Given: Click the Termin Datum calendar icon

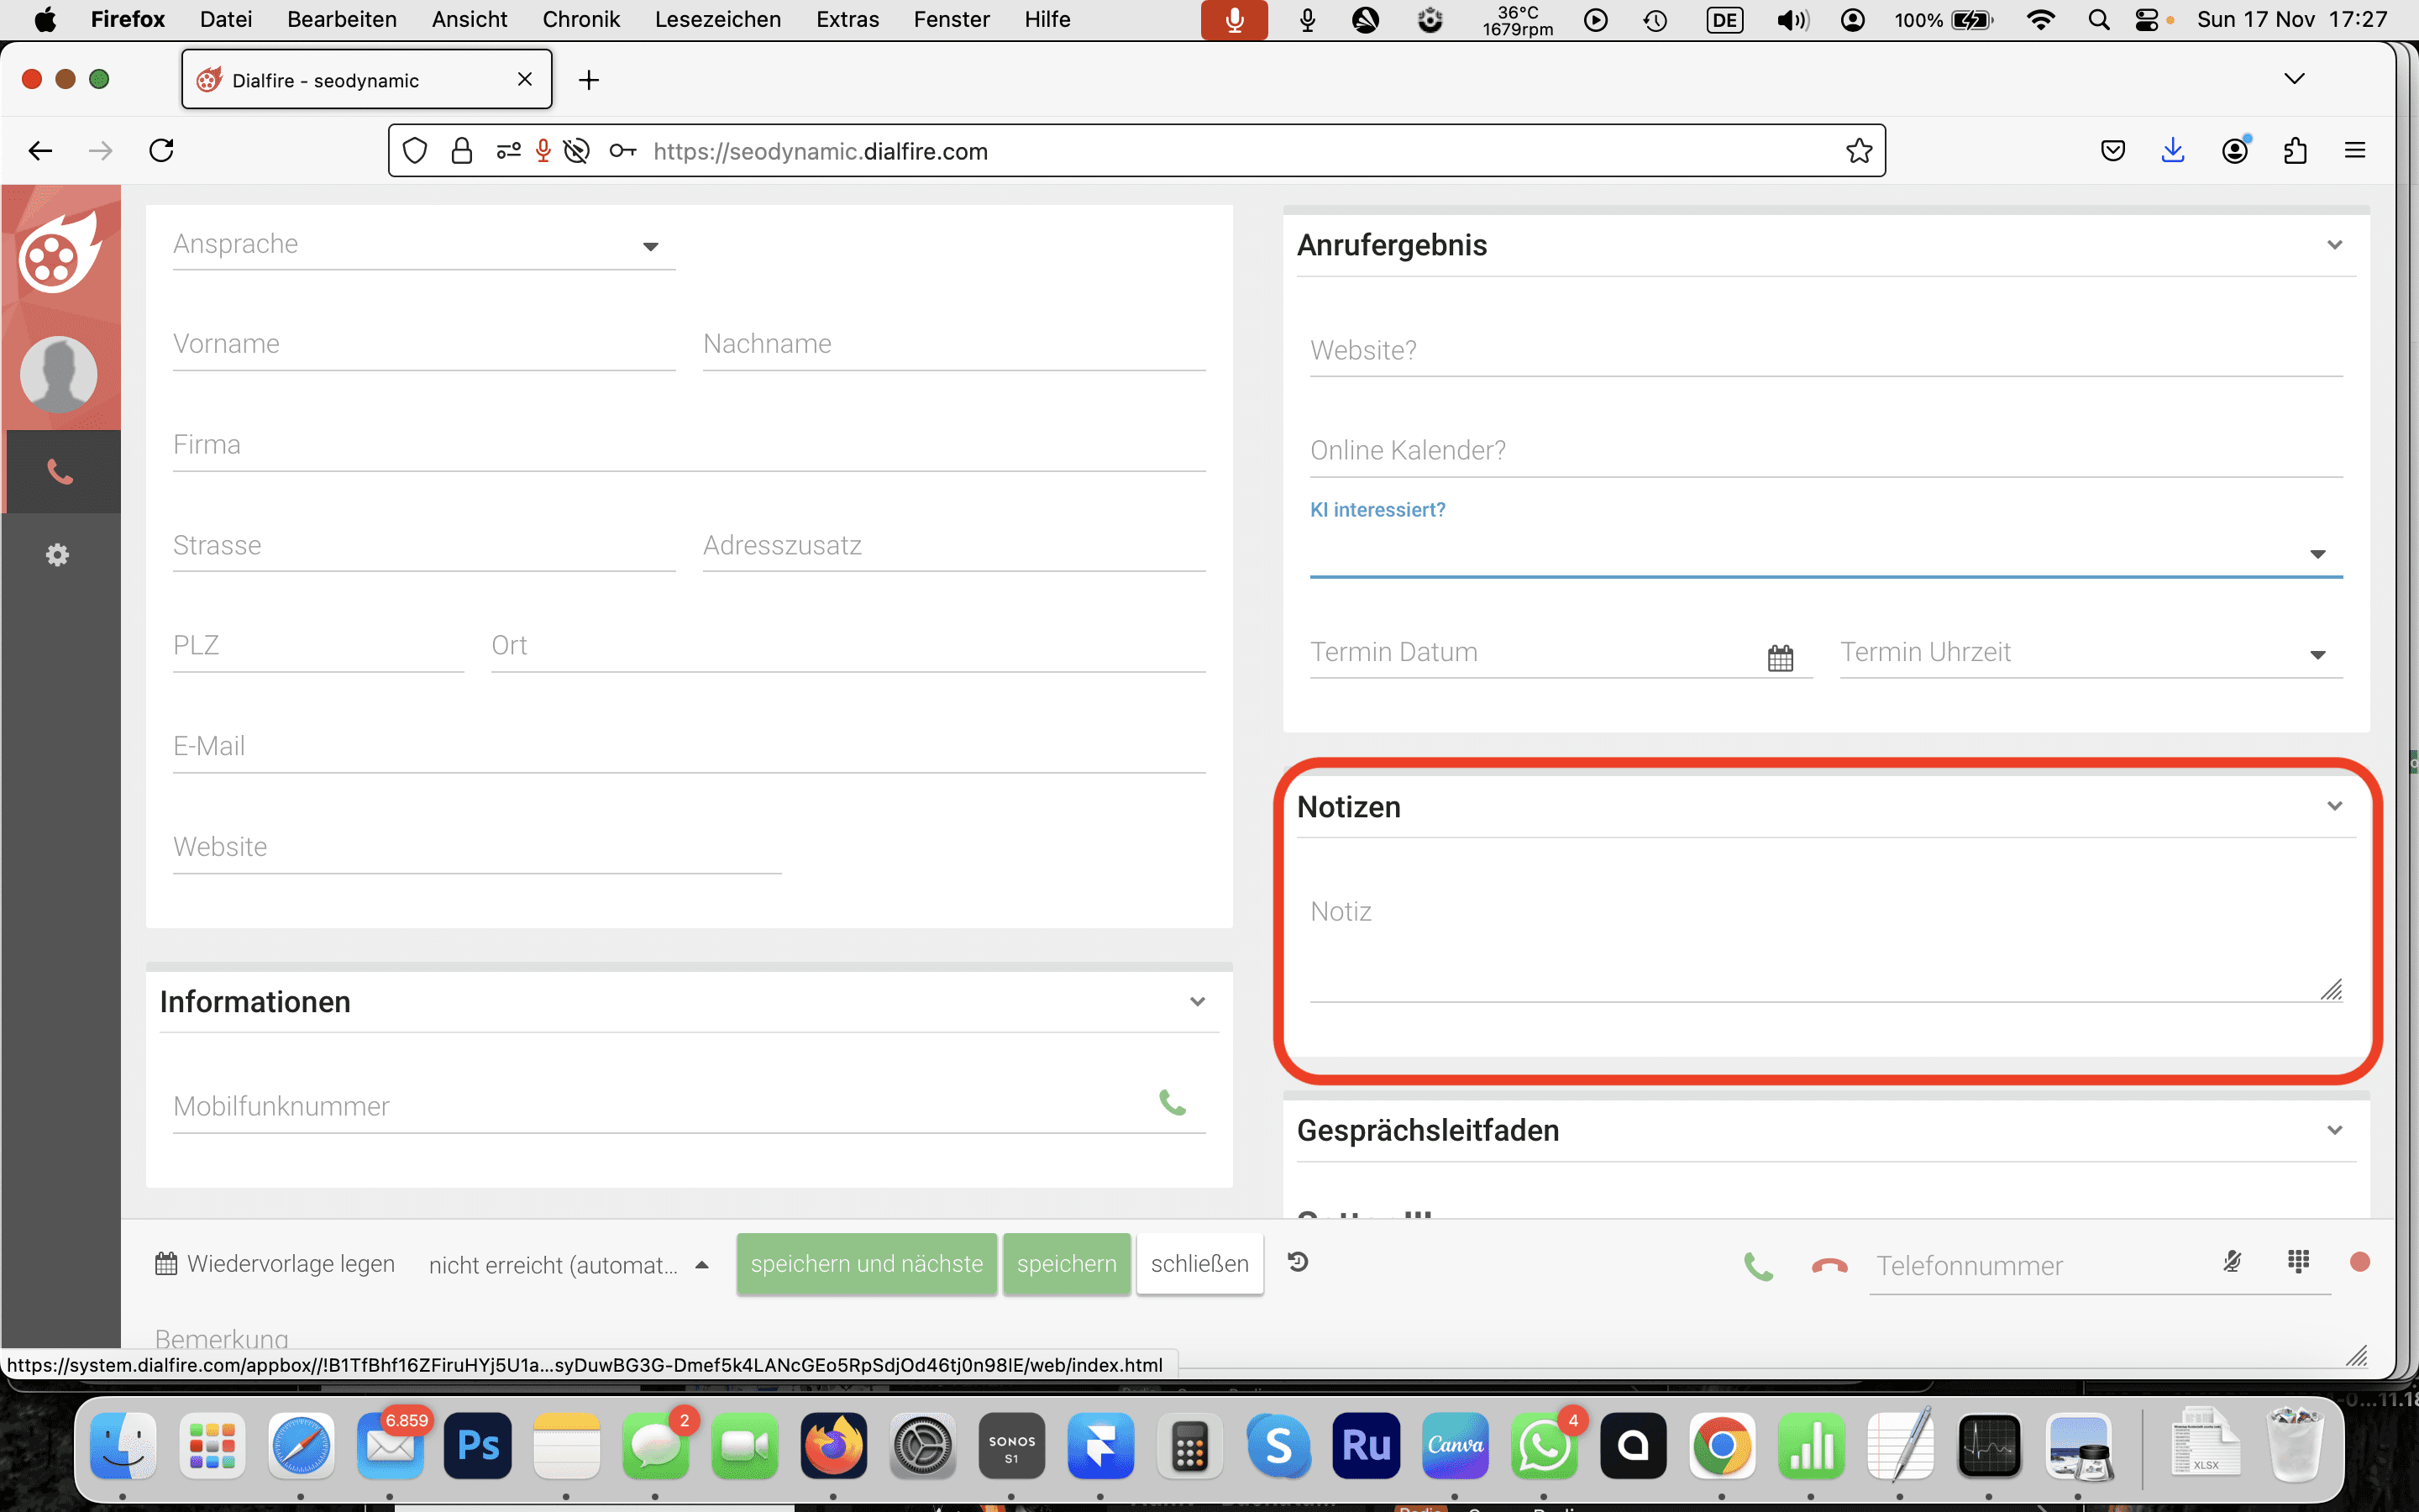Looking at the screenshot, I should click(x=1781, y=657).
